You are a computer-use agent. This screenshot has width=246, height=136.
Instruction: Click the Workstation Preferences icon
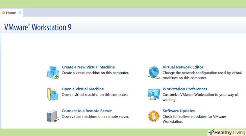[x=154, y=94]
